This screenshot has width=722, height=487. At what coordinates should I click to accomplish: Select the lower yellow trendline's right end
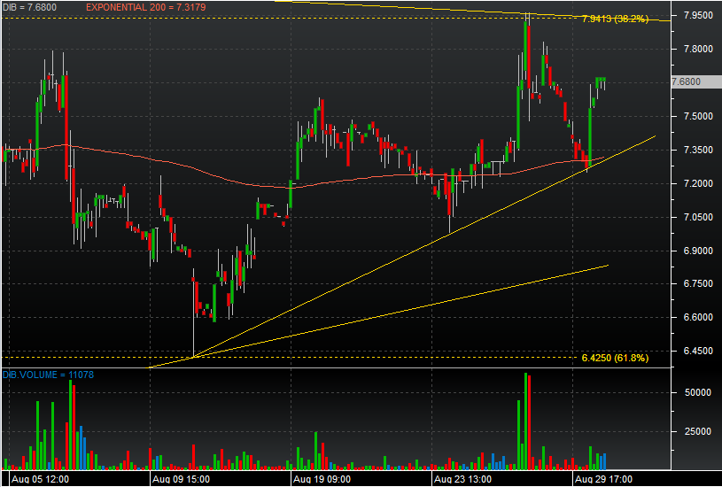click(x=607, y=266)
